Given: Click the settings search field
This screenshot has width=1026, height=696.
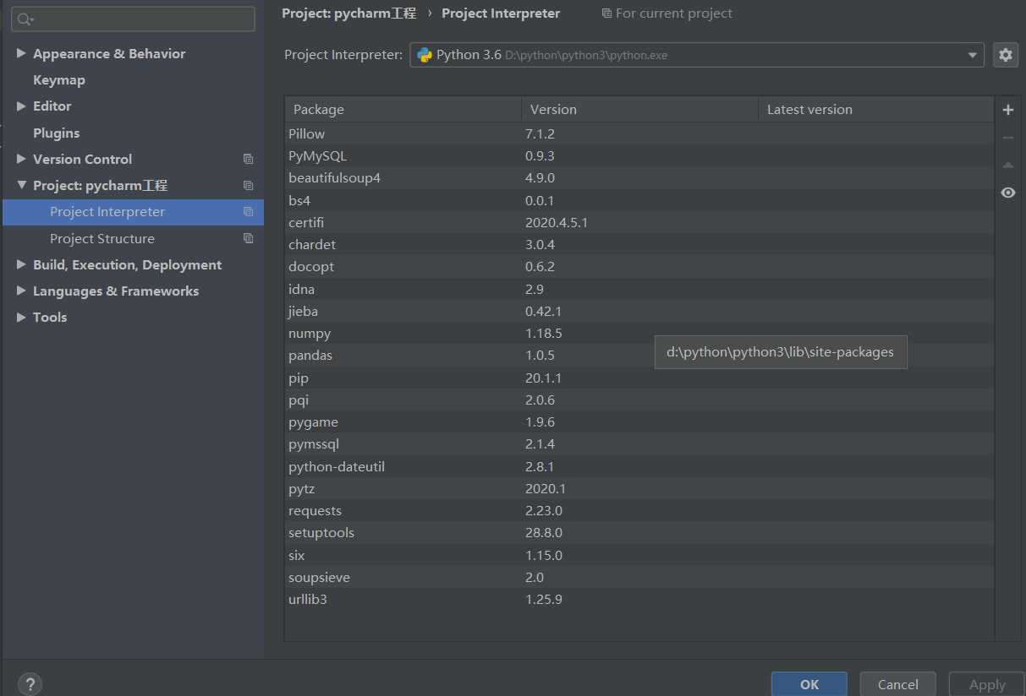Looking at the screenshot, I should pyautogui.click(x=133, y=19).
